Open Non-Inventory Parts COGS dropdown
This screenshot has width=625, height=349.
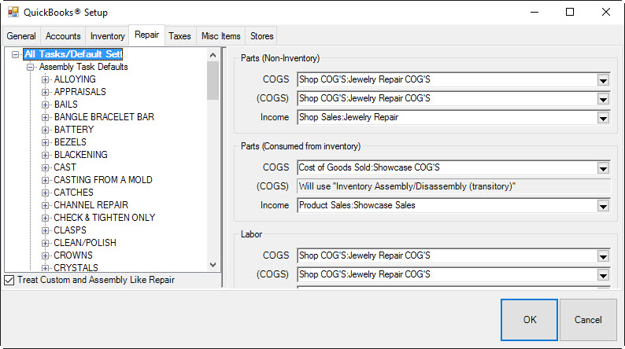pos(603,79)
